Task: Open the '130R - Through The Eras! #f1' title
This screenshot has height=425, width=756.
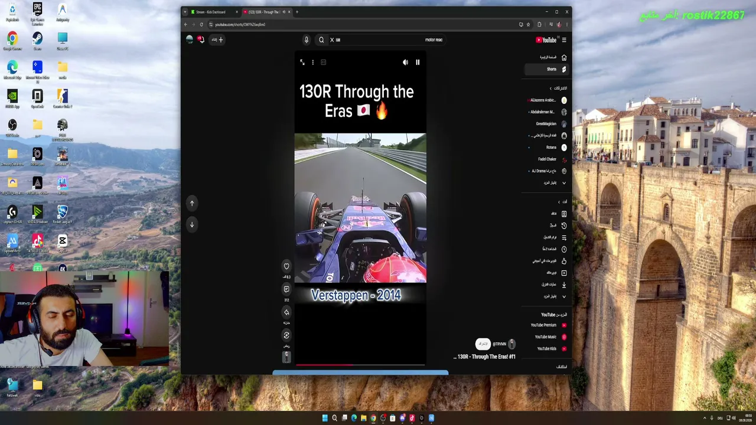Action: (484, 357)
